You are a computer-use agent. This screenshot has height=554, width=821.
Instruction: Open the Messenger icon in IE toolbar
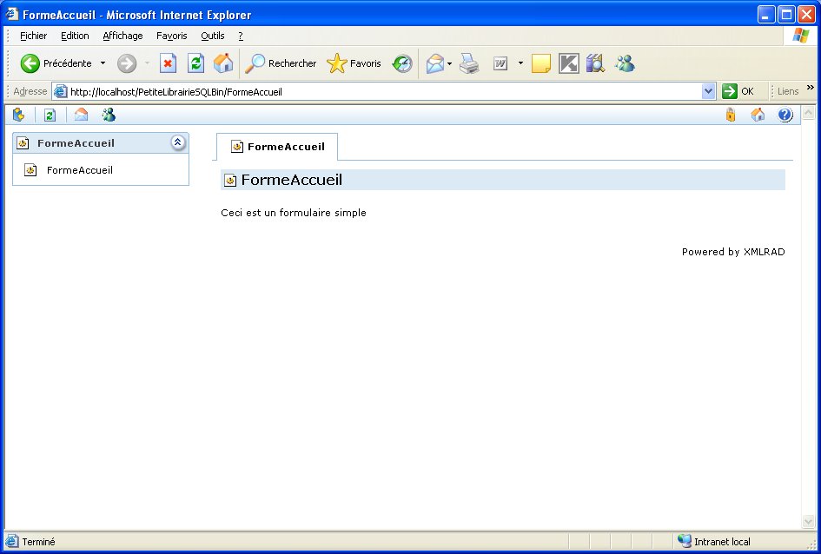click(624, 63)
